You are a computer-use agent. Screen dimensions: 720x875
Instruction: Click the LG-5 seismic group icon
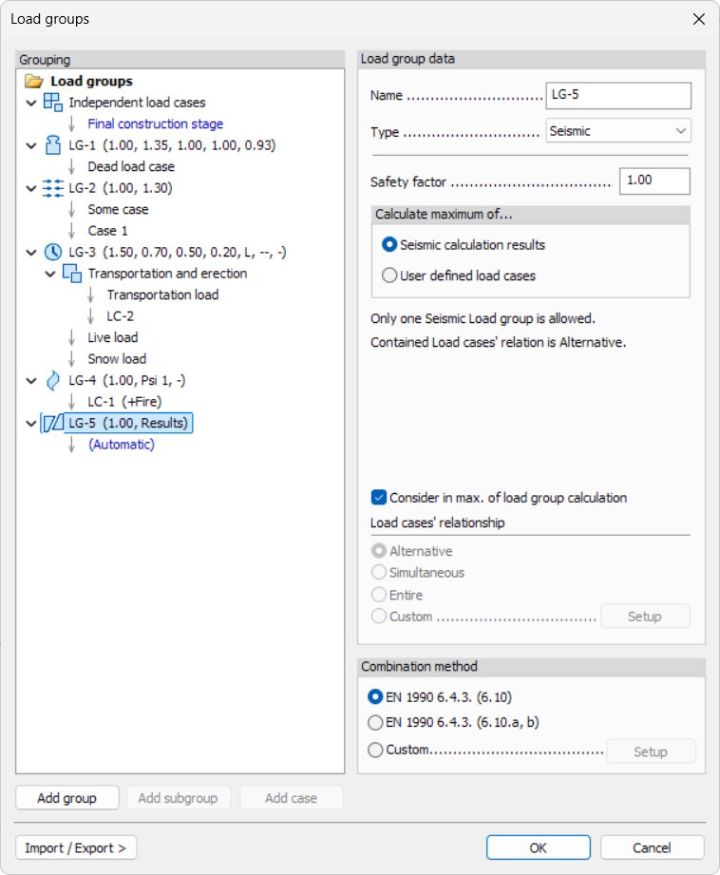tap(53, 423)
